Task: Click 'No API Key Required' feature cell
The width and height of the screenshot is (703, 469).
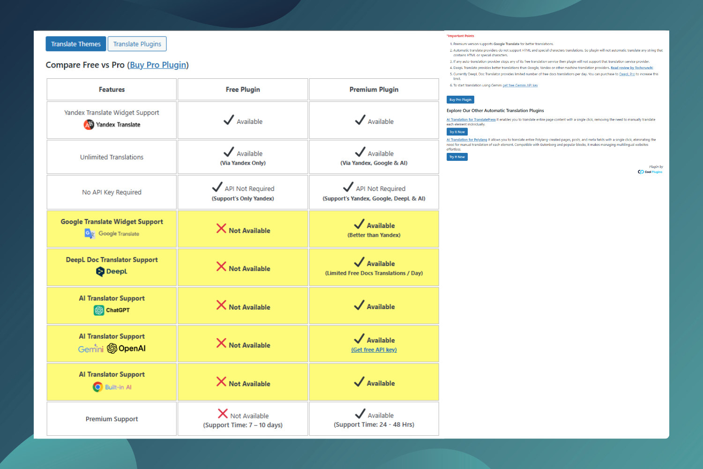Action: (112, 192)
